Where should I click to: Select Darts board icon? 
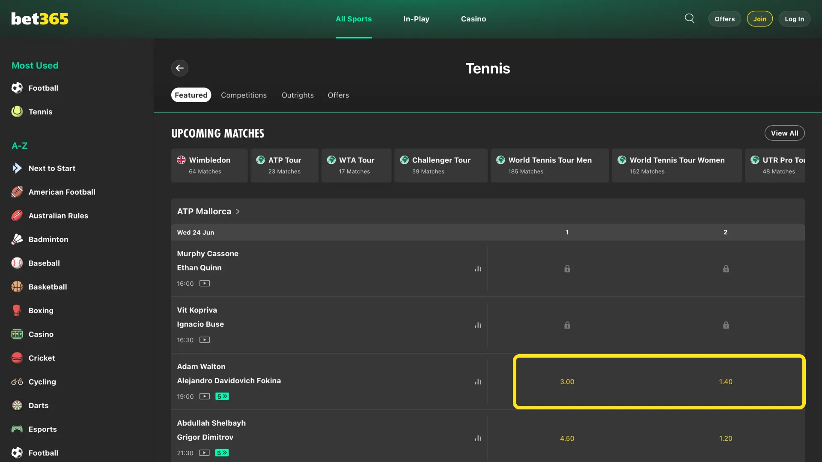point(17,406)
